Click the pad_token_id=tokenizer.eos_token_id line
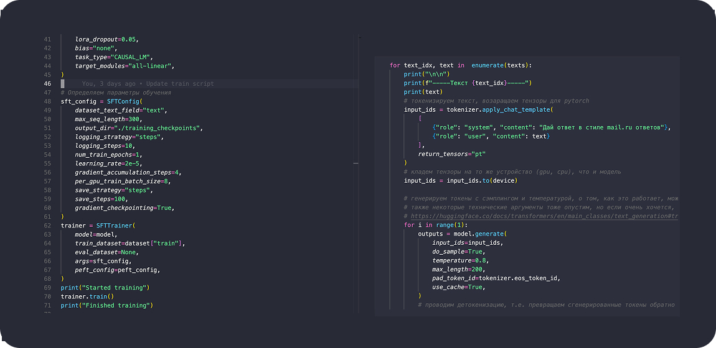The image size is (716, 348). click(496, 278)
